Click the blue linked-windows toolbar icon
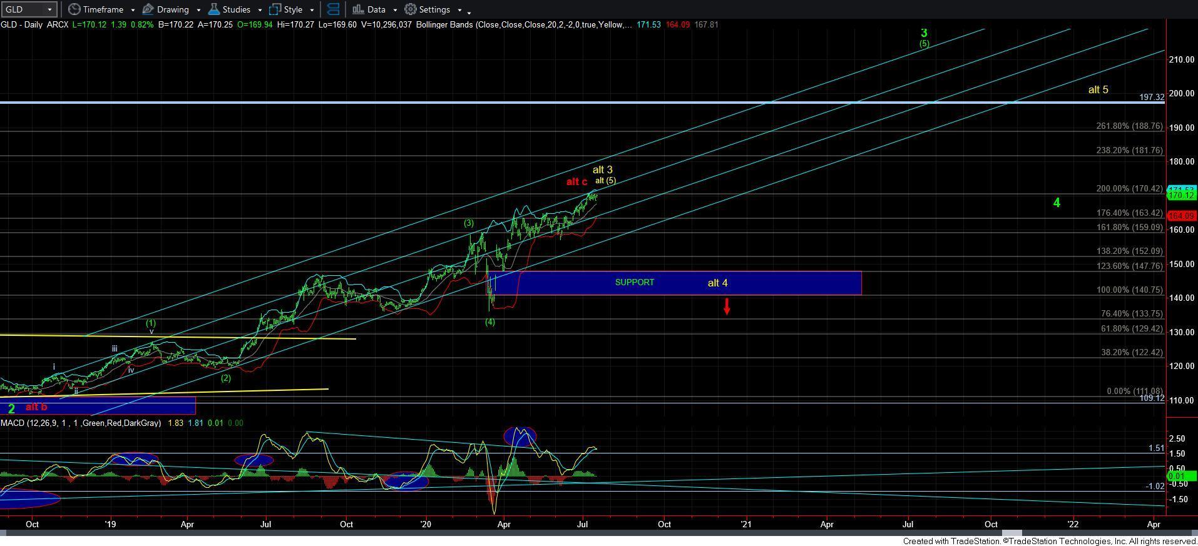Image resolution: width=1198 pixels, height=546 pixels. [x=334, y=9]
